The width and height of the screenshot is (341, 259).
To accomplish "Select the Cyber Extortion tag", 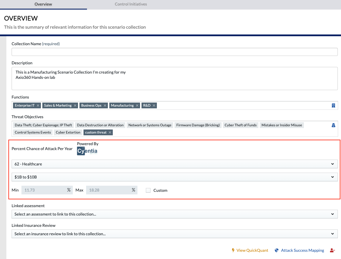I will point(68,132).
